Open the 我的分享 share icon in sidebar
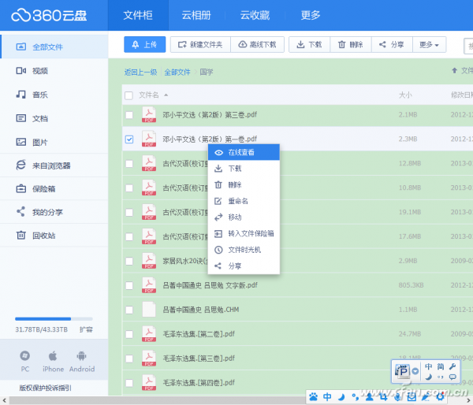Viewport: 473px width, 405px height. pyautogui.click(x=20, y=212)
